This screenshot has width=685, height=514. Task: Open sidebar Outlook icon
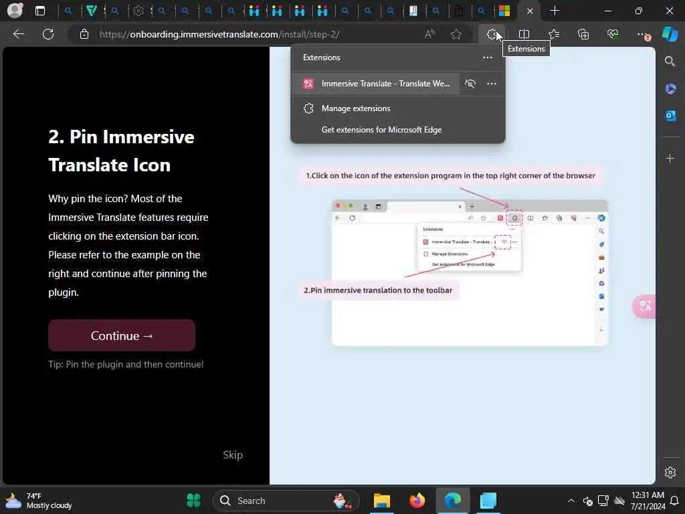[x=670, y=115]
